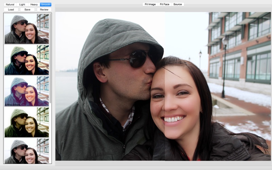The height and width of the screenshot is (170, 272).
Task: Click the preset list vertical scrollbar
Action: [50, 58]
